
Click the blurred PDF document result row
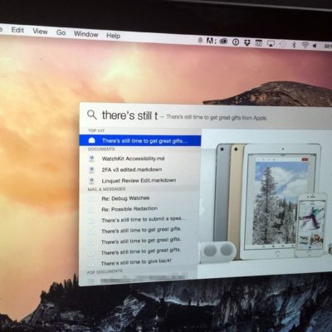139,279
